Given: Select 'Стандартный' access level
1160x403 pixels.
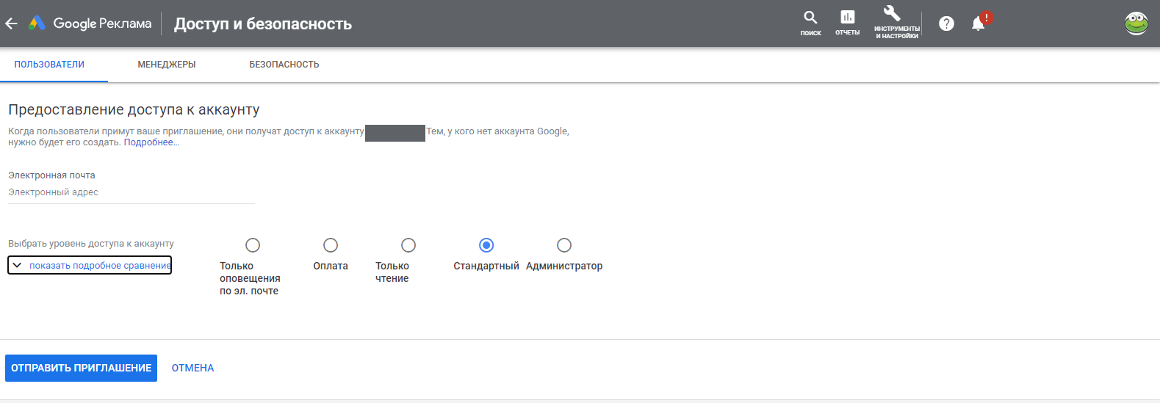Looking at the screenshot, I should 486,245.
